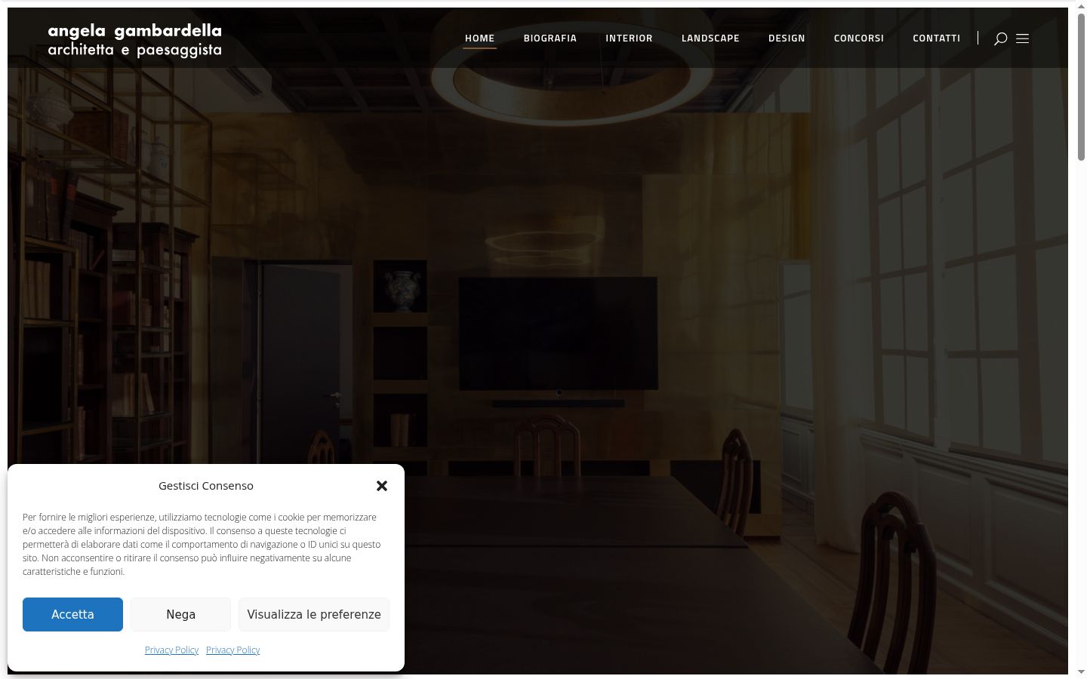Click the Nega cookie button
This screenshot has height=679, width=1087.
(180, 614)
